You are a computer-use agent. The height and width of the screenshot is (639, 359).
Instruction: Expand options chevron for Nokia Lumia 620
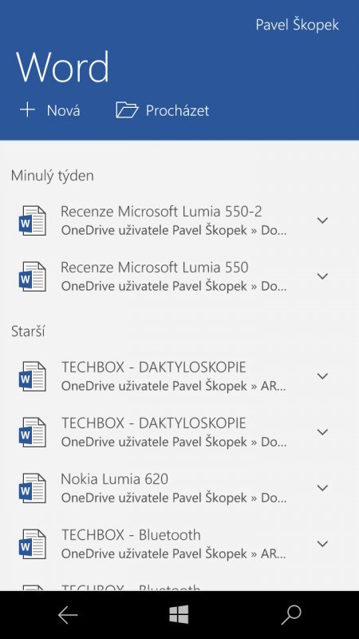(322, 488)
